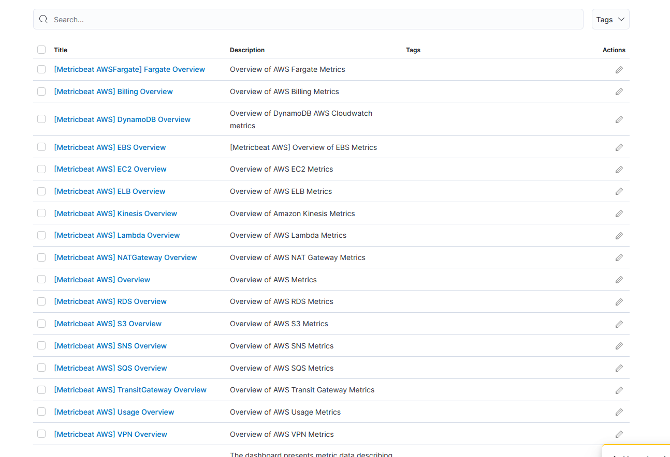
Task: Click edit pencil for EBS Overview
Action: [619, 147]
